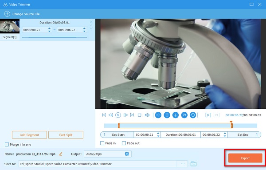Click the left orange trim handle
This screenshot has height=170, width=266.
pyautogui.click(x=119, y=126)
